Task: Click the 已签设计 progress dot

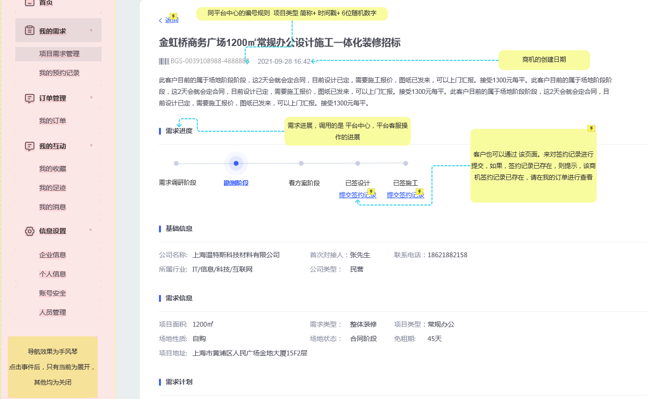Action: 358,163
